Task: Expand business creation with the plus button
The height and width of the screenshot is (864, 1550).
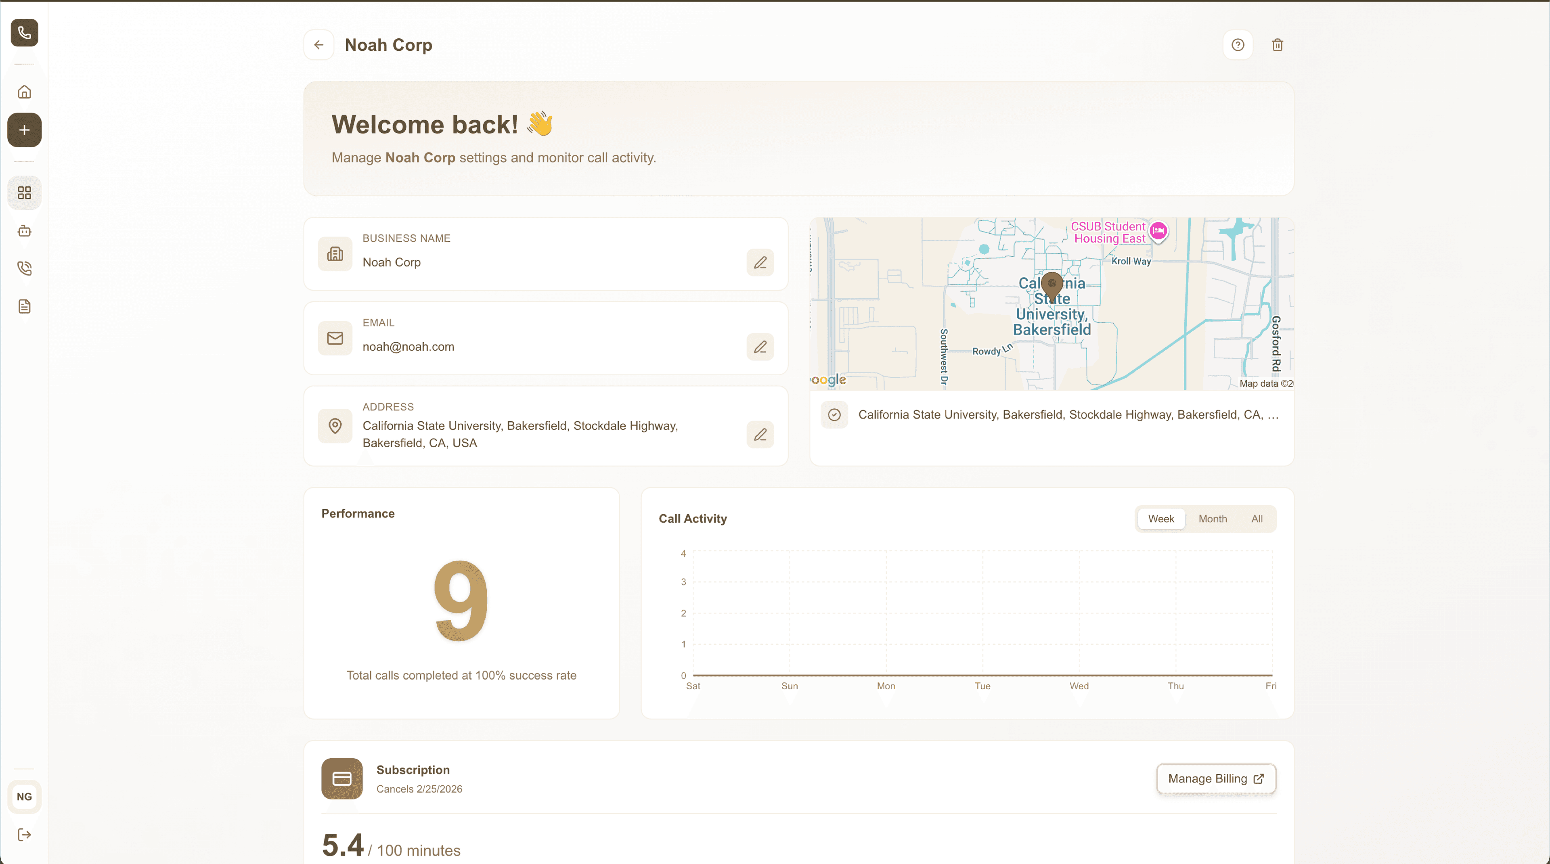Action: coord(24,130)
